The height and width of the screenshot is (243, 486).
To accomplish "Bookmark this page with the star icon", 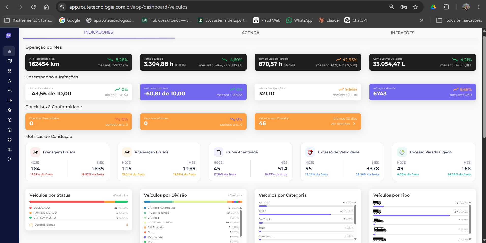I will click(415, 7).
